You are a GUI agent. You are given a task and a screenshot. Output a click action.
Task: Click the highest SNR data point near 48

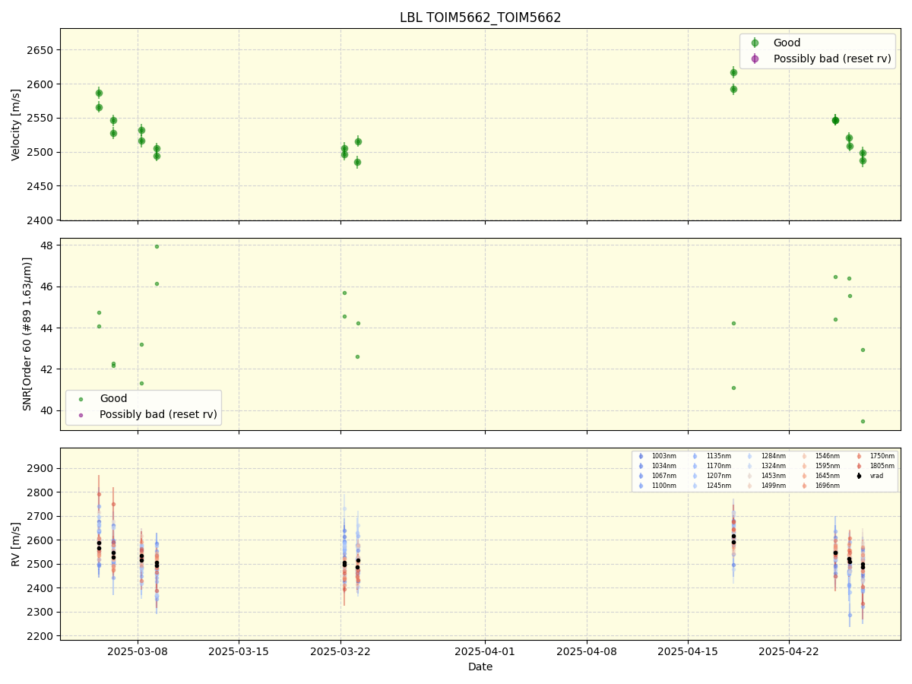(x=157, y=246)
